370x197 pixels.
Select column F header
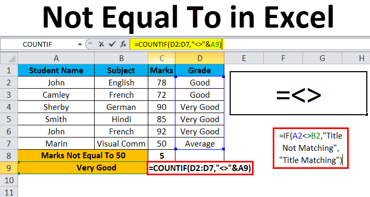283,58
